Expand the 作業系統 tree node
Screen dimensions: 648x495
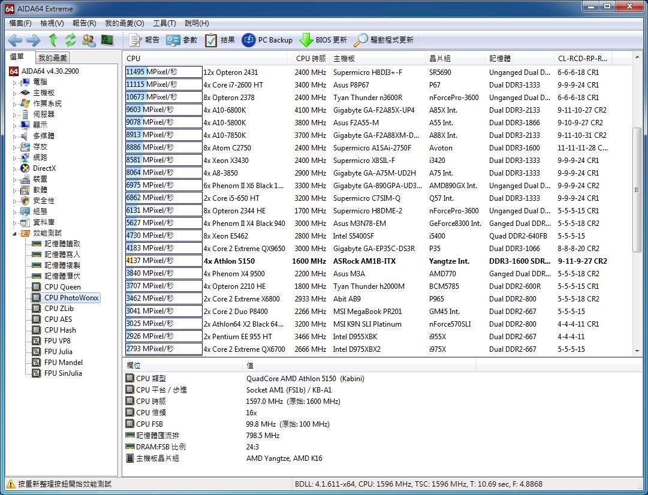14,104
